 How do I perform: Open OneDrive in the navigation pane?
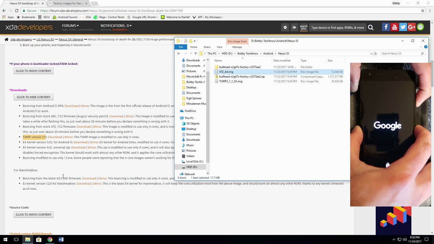[x=190, y=111]
